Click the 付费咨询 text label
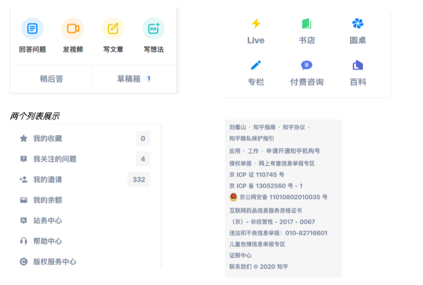This screenshot has width=423, height=285. pos(307,82)
